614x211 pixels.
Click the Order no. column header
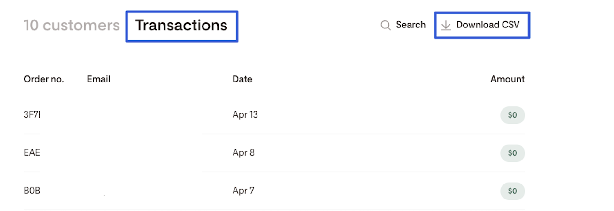(44, 79)
